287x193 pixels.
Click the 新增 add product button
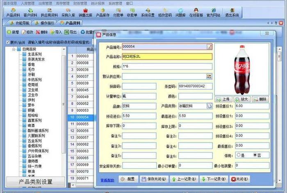coord(13,32)
